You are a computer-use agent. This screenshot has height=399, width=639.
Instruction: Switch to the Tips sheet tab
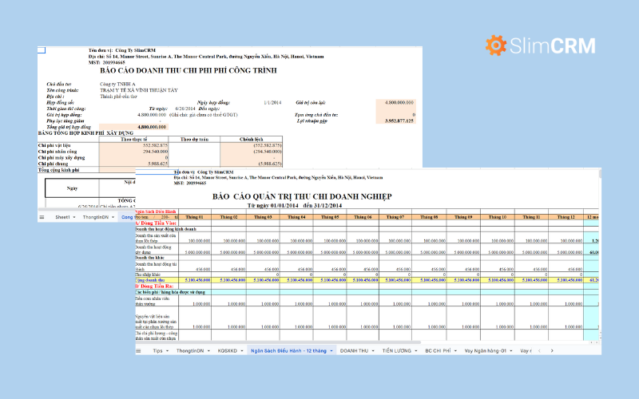click(x=157, y=350)
